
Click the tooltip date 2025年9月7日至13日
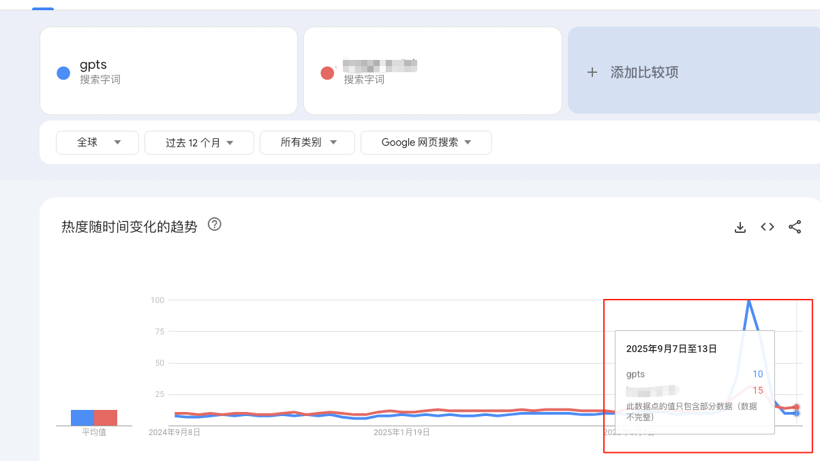tap(671, 349)
